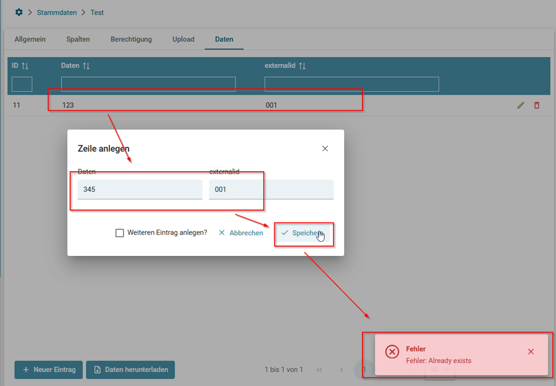Switch to the Spalten tab

78,39
